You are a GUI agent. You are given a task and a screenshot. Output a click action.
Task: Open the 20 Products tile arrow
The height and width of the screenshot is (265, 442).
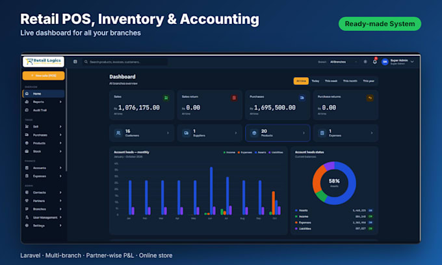pyautogui.click(x=304, y=133)
